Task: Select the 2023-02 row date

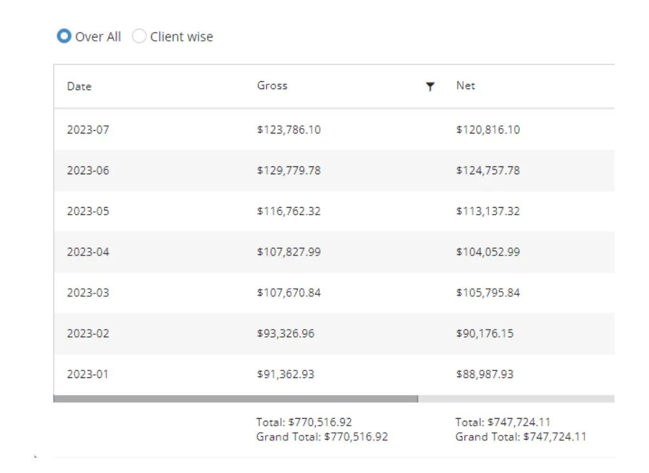Action: pos(88,333)
